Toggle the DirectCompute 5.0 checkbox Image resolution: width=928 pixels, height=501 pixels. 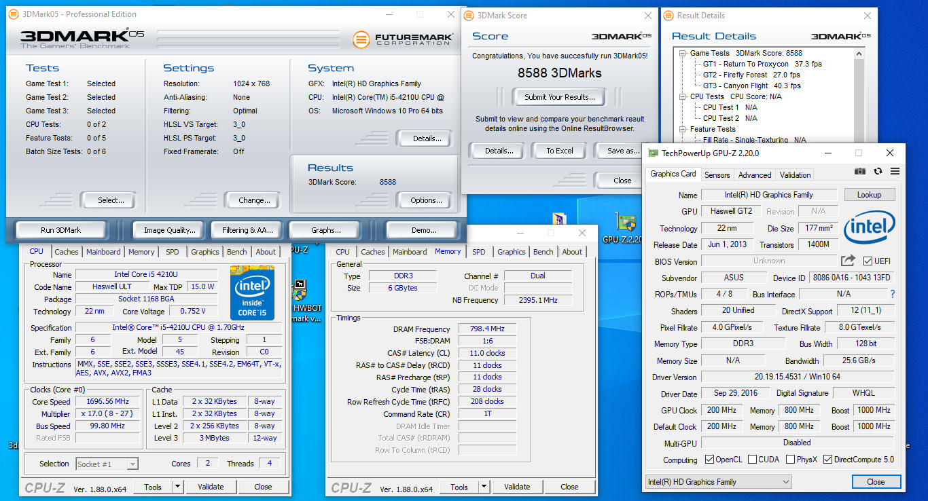click(828, 460)
